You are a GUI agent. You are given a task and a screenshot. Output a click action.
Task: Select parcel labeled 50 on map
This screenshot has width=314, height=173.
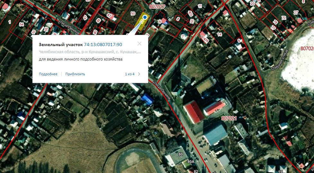pos(133,13)
